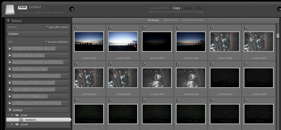This screenshot has width=281, height=130.
Task: Click the Files heading text
Action: pyautogui.click(x=11, y=42)
